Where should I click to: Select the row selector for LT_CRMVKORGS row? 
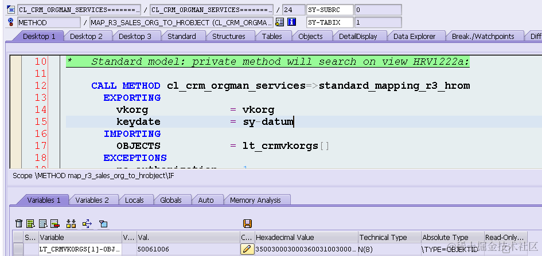pyautogui.click(x=18, y=249)
